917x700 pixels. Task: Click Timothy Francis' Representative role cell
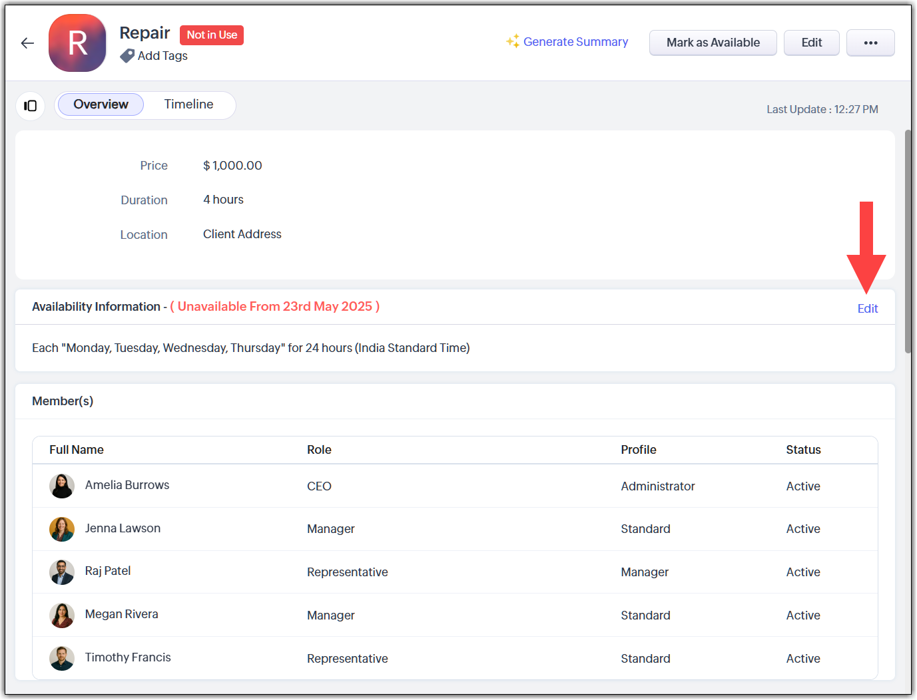click(x=348, y=659)
